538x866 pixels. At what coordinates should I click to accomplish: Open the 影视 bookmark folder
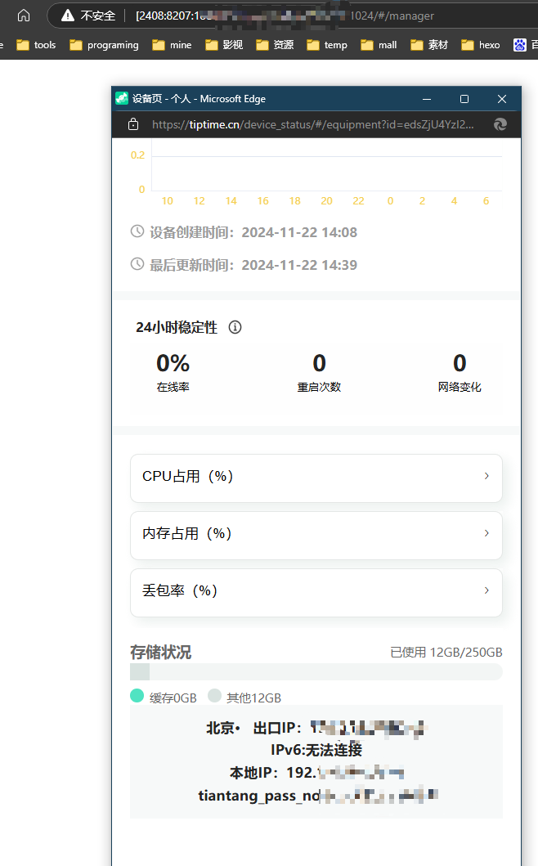(x=224, y=45)
